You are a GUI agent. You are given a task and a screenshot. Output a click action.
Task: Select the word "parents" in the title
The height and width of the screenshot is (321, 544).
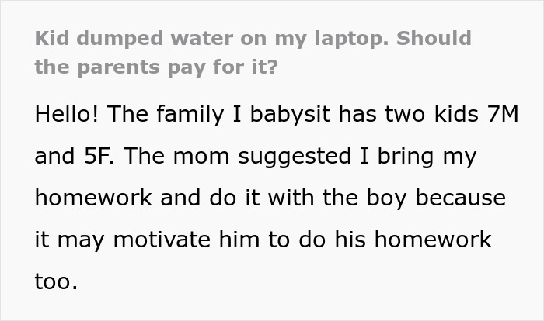pyautogui.click(x=119, y=68)
